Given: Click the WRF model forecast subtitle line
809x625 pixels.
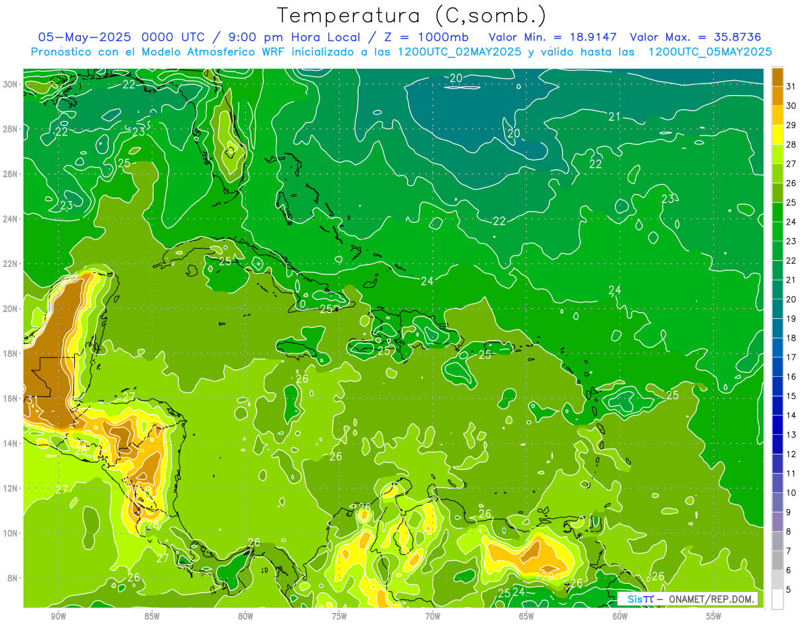Looking at the screenshot, I should coord(402,52).
